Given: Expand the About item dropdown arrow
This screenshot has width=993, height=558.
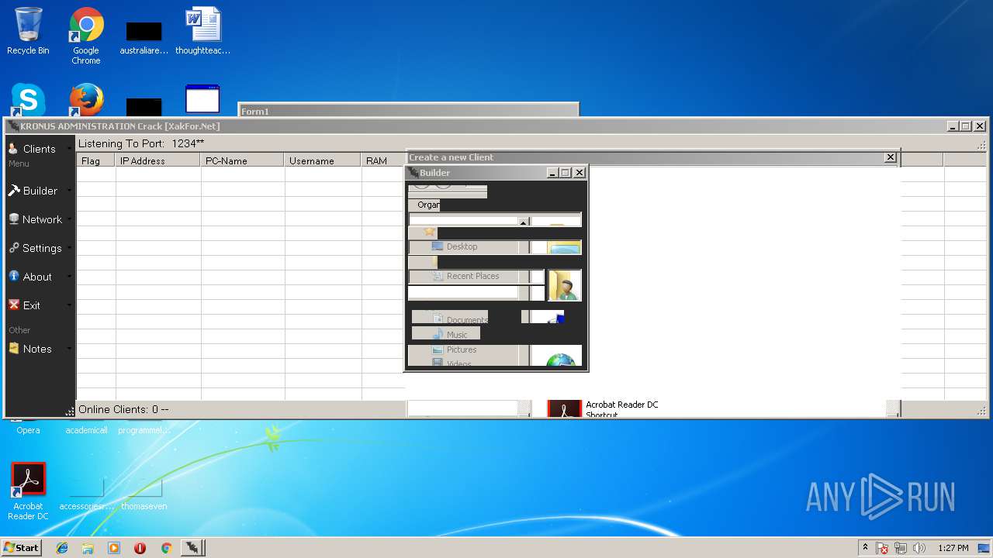Looking at the screenshot, I should pos(69,277).
